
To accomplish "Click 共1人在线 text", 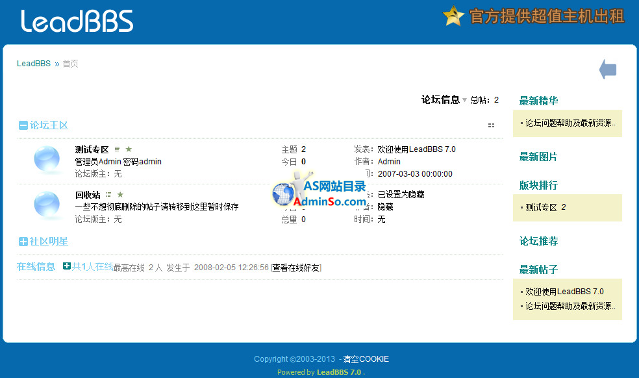I will (92, 267).
